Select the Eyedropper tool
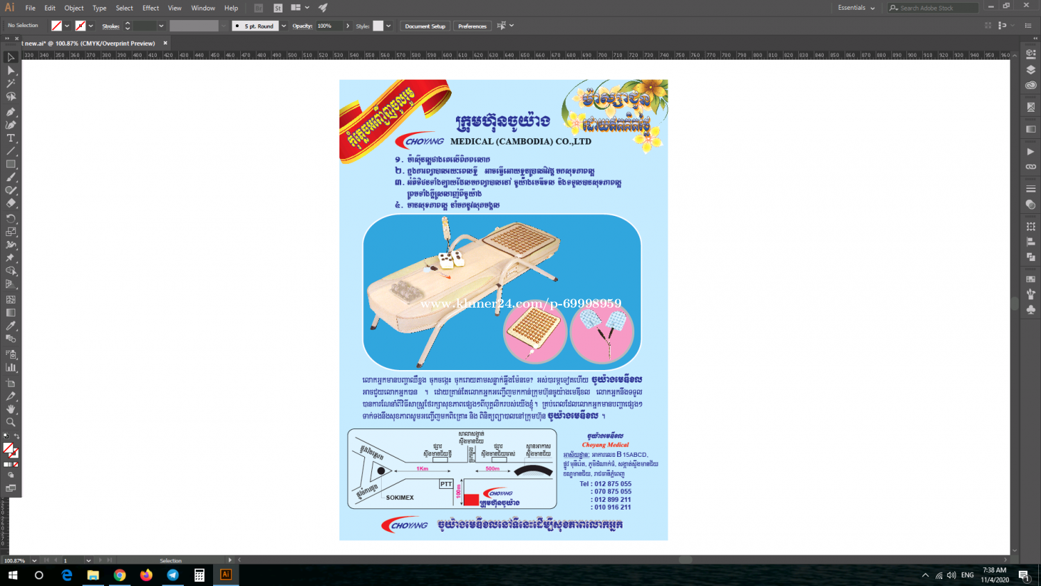 (x=10, y=326)
